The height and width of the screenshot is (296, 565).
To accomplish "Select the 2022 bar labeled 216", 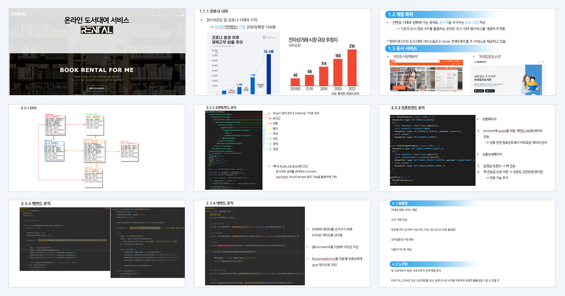I will point(352,67).
